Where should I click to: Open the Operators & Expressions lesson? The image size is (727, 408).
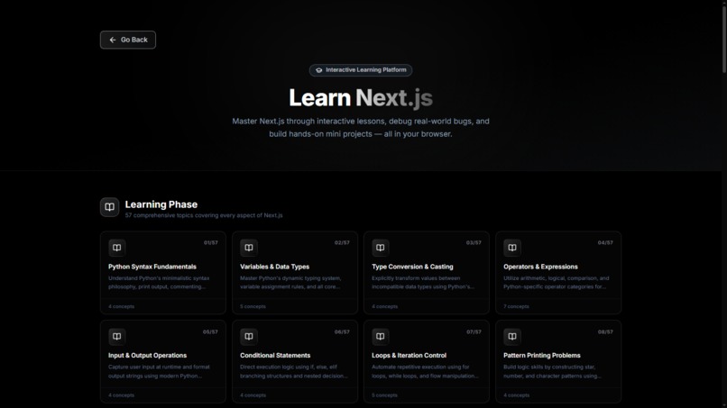(x=558, y=273)
